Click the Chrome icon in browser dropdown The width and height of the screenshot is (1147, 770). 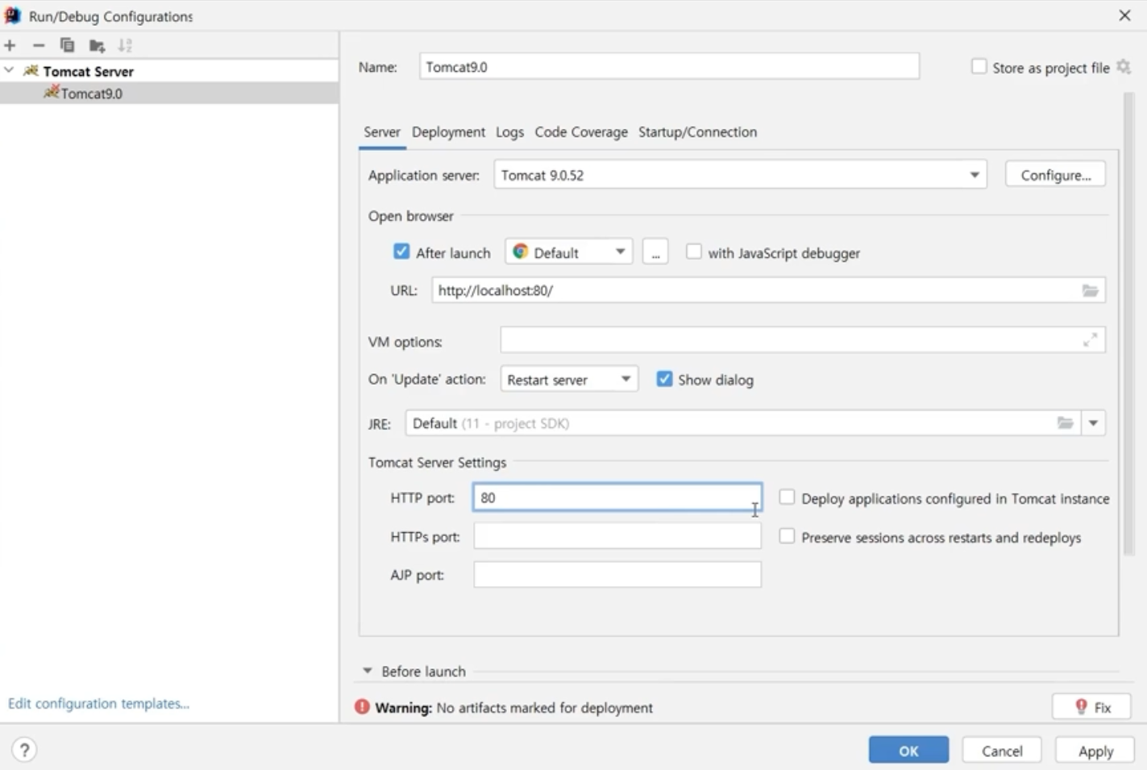[521, 252]
